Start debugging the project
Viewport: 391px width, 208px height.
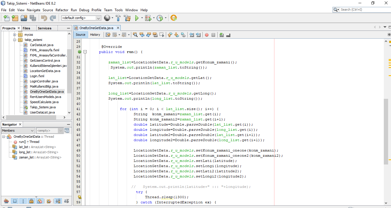tap(148, 18)
